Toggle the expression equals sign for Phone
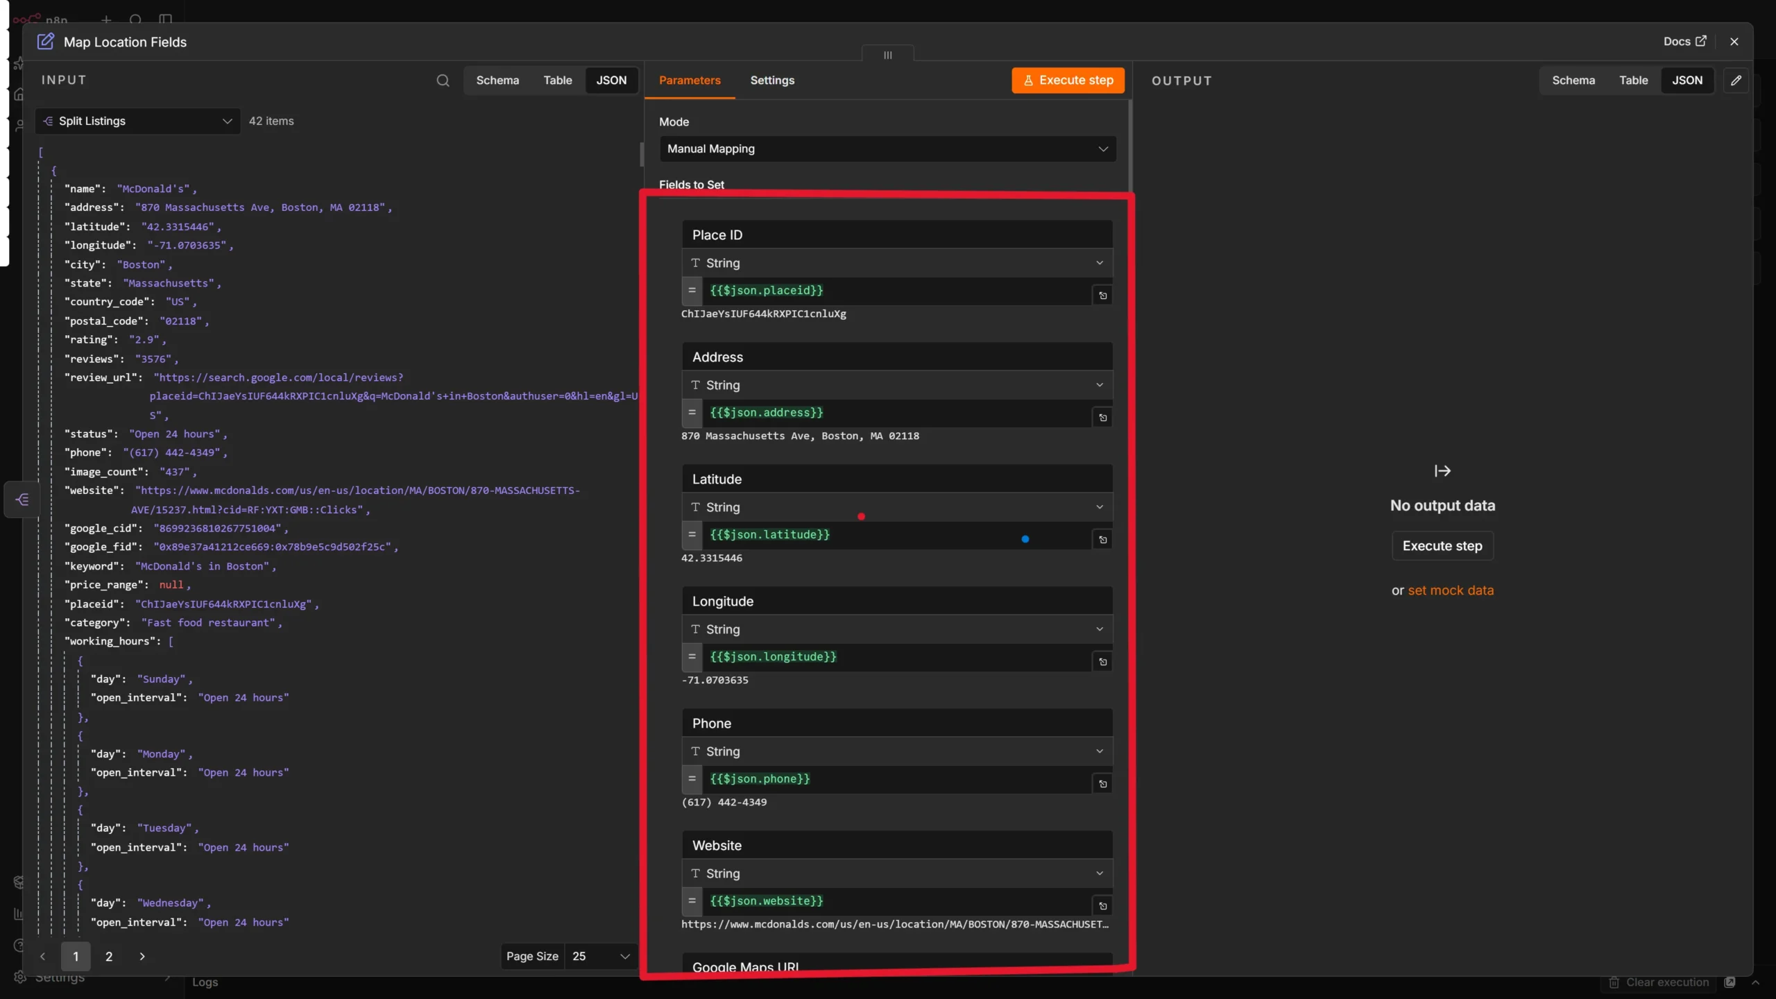The width and height of the screenshot is (1776, 999). [692, 779]
